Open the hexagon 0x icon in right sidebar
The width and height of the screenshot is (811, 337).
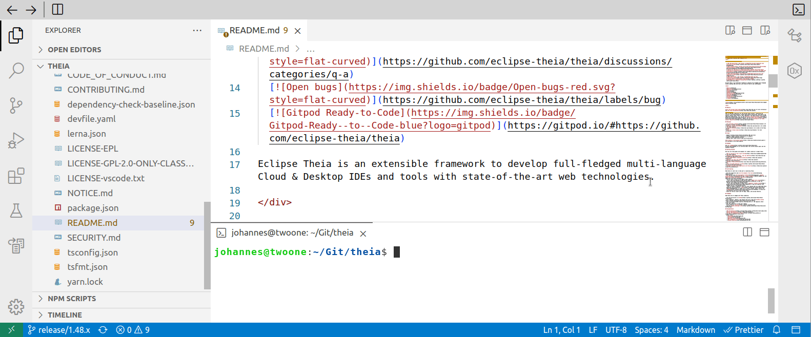pos(795,71)
